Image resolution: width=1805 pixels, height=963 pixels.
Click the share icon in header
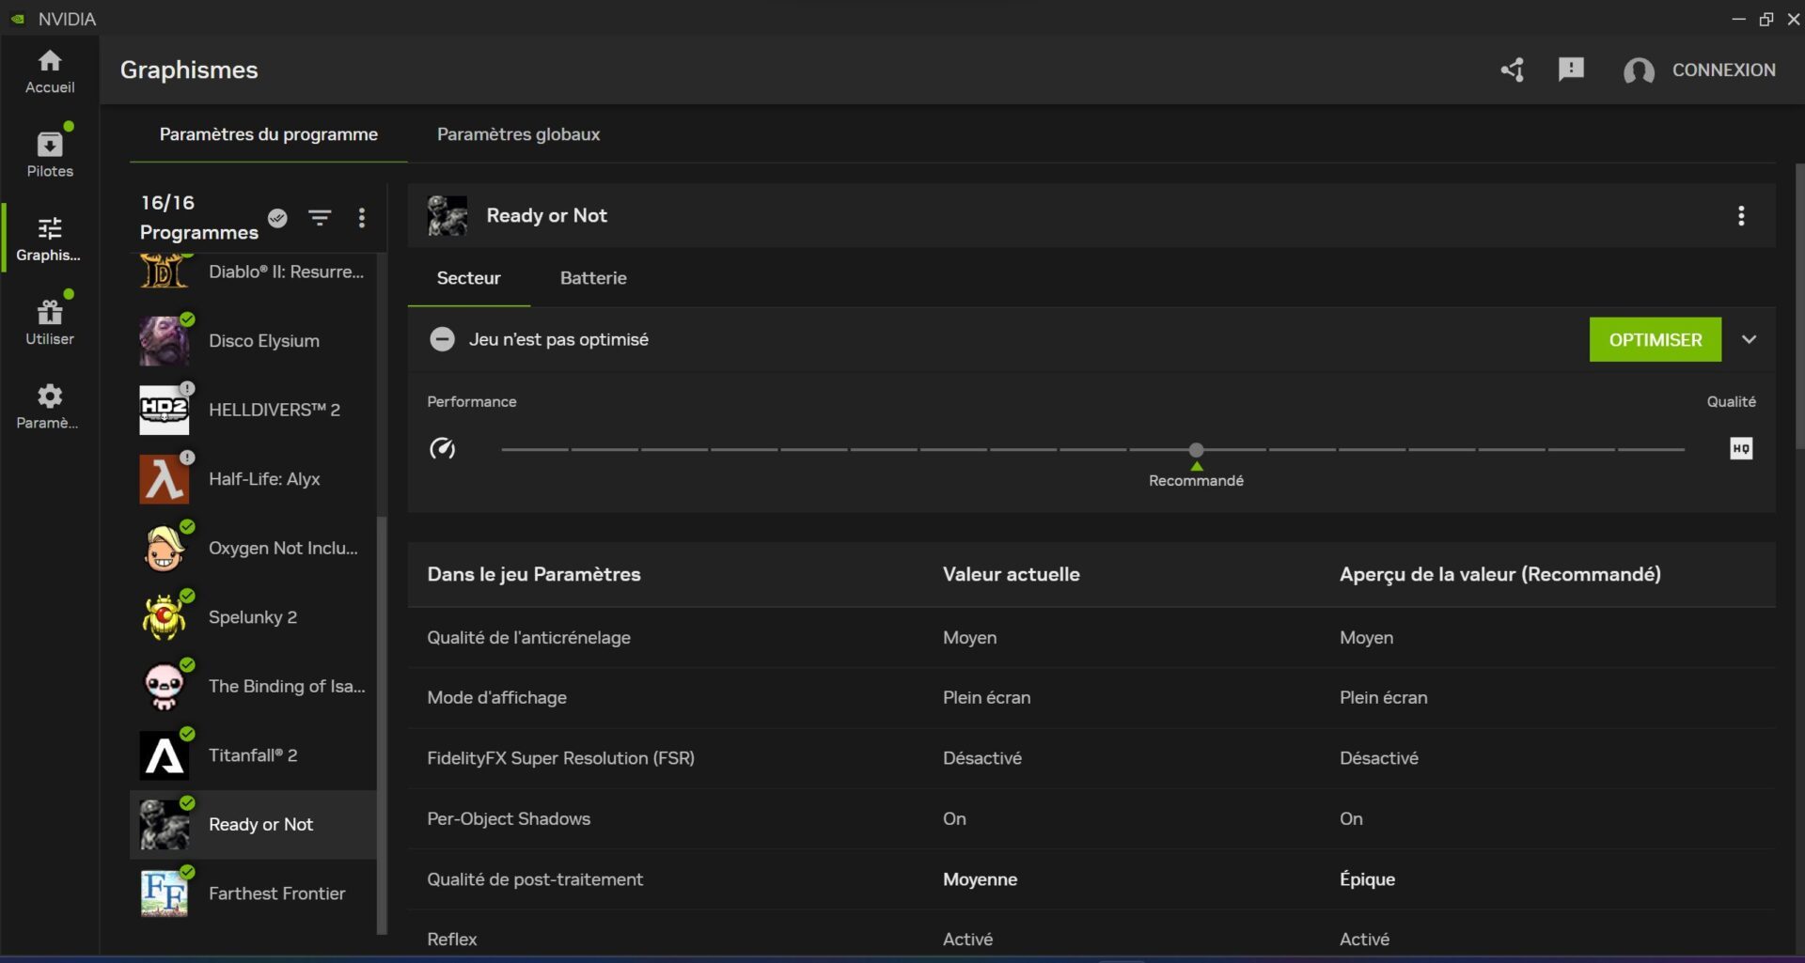coord(1512,70)
